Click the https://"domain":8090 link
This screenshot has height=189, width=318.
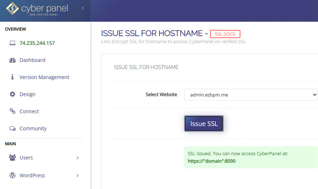pos(212,161)
